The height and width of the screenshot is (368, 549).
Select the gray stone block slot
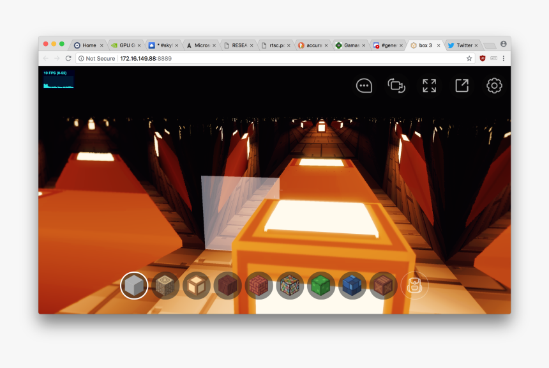click(x=134, y=286)
